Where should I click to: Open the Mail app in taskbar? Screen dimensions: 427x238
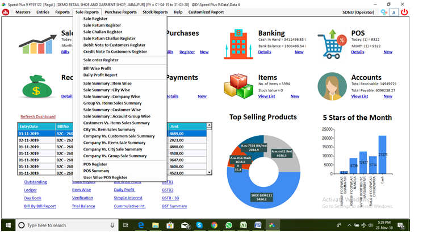click(185, 225)
